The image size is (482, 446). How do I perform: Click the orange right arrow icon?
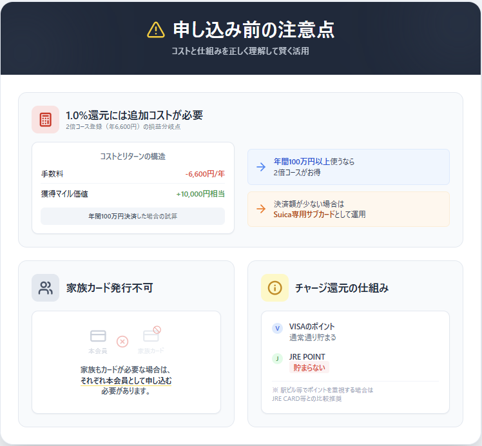(261, 209)
